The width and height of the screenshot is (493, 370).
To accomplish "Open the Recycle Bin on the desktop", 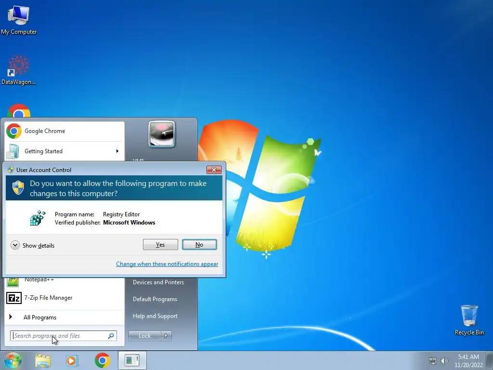I will click(469, 320).
